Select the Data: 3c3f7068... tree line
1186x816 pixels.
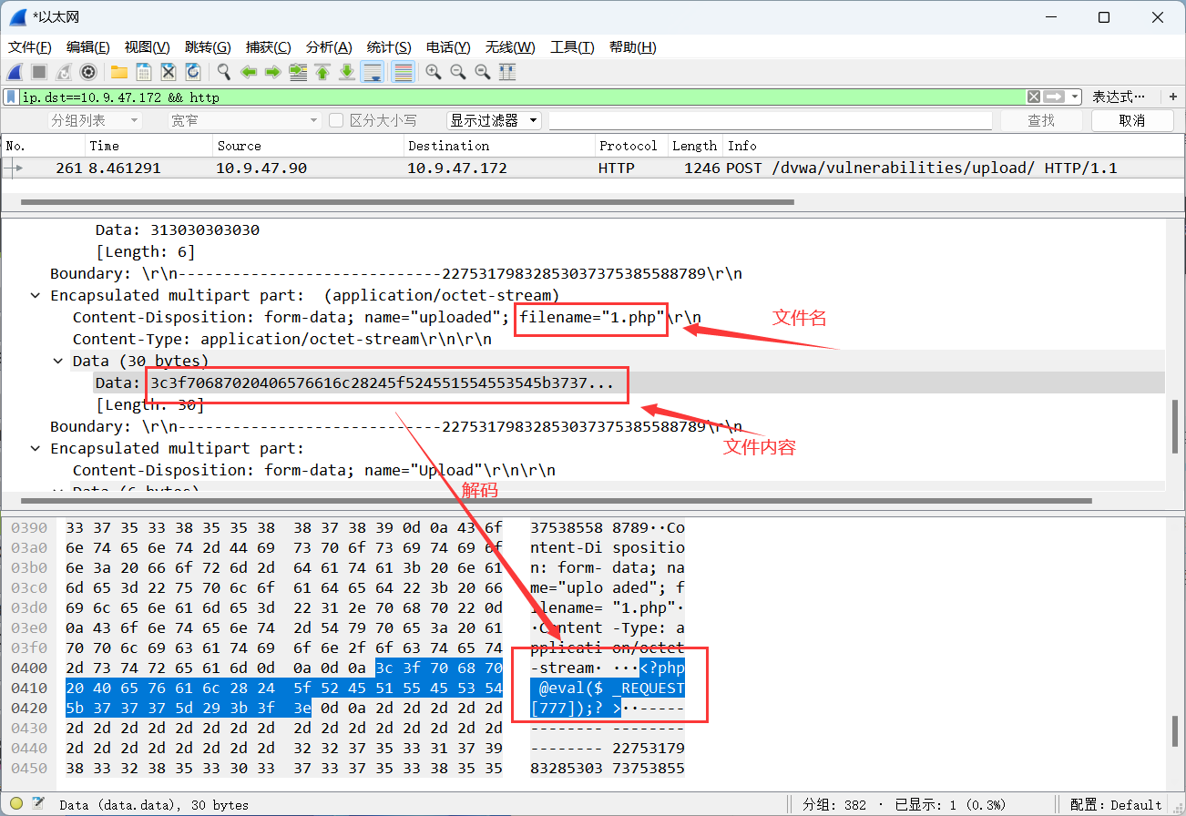point(355,382)
